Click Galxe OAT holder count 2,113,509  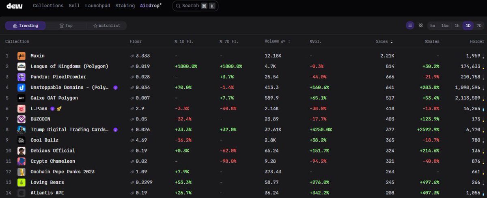(468, 98)
